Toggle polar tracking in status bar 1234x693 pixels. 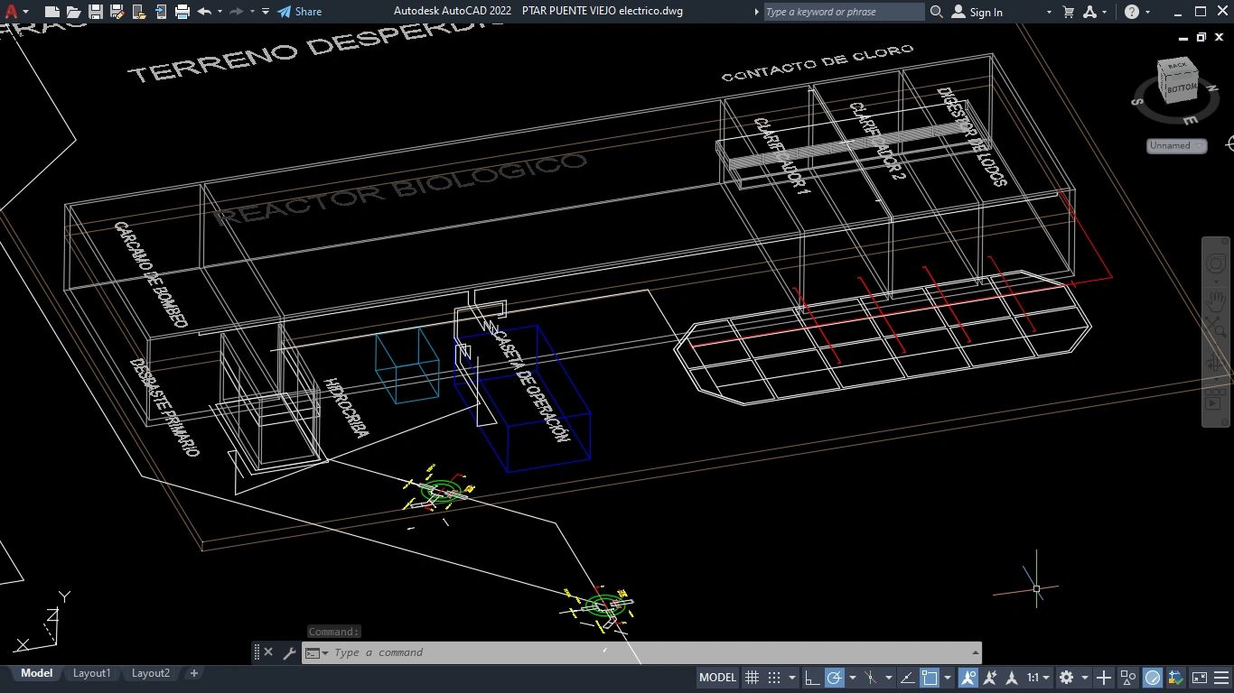pos(835,678)
